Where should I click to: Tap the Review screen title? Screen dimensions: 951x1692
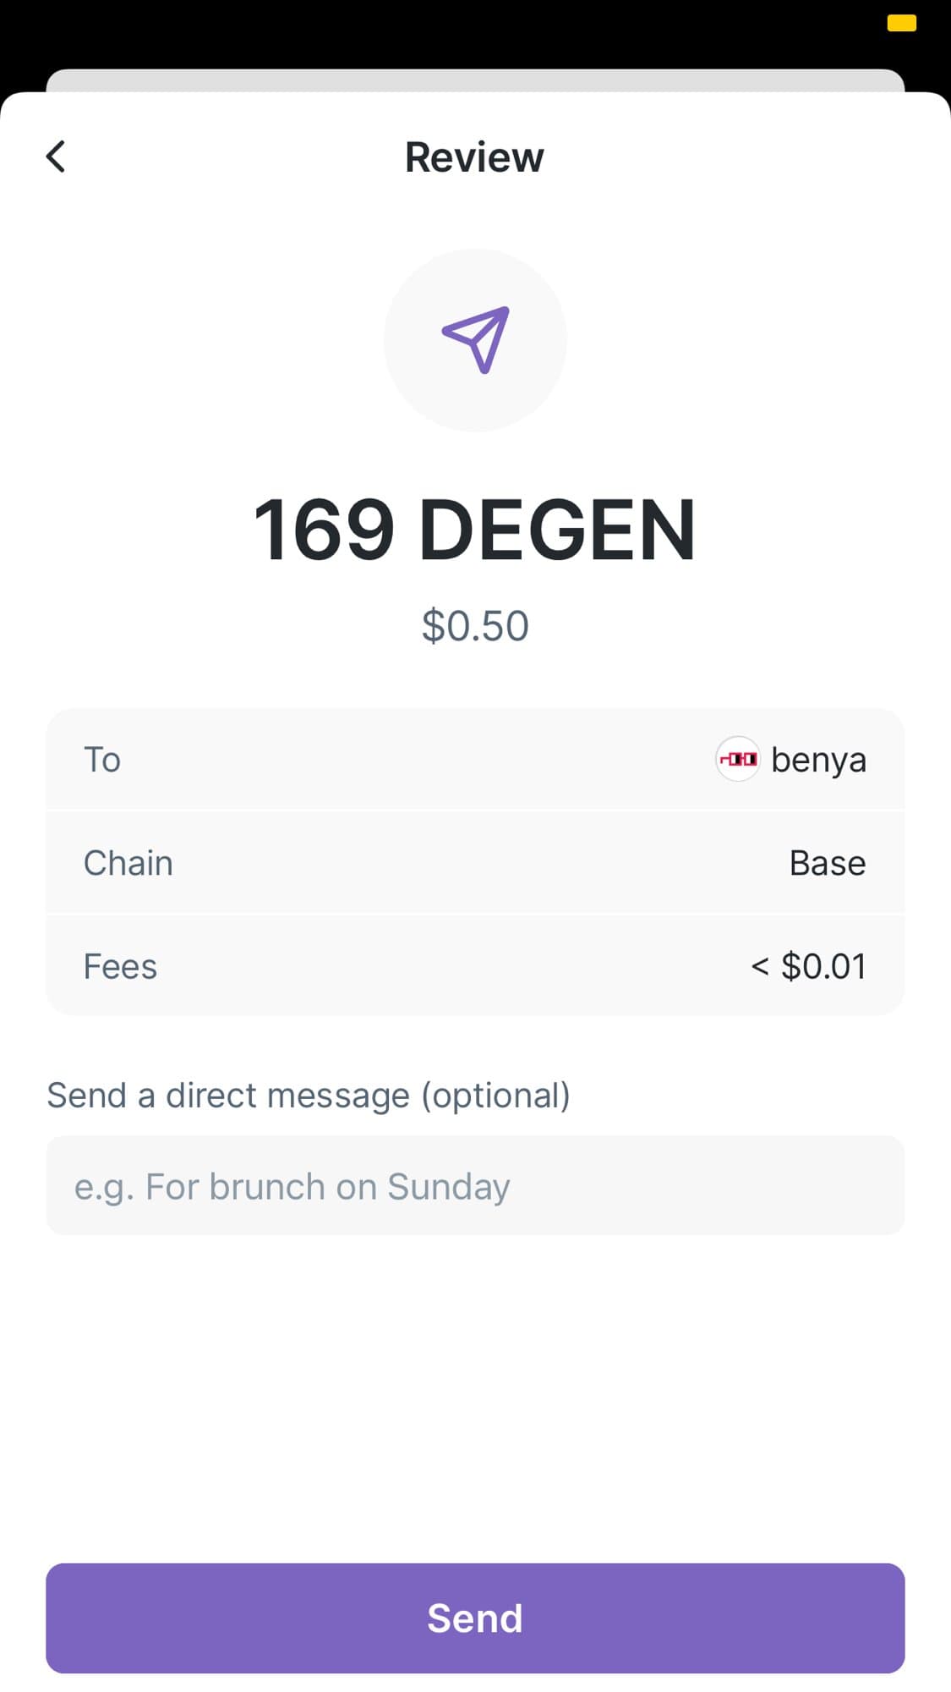click(474, 157)
